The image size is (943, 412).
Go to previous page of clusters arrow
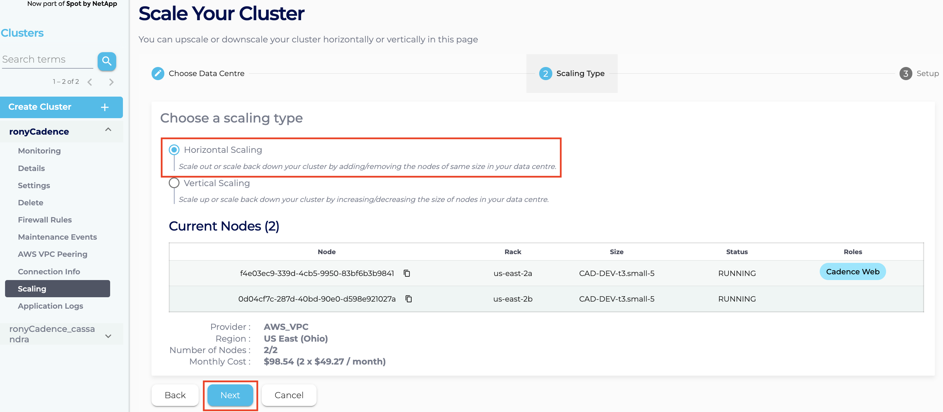point(90,82)
